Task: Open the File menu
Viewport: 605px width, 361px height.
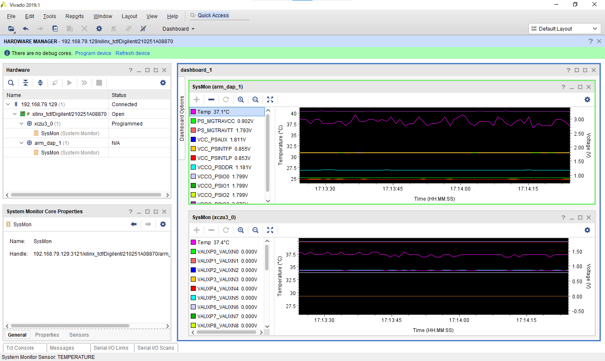Action: (x=11, y=16)
